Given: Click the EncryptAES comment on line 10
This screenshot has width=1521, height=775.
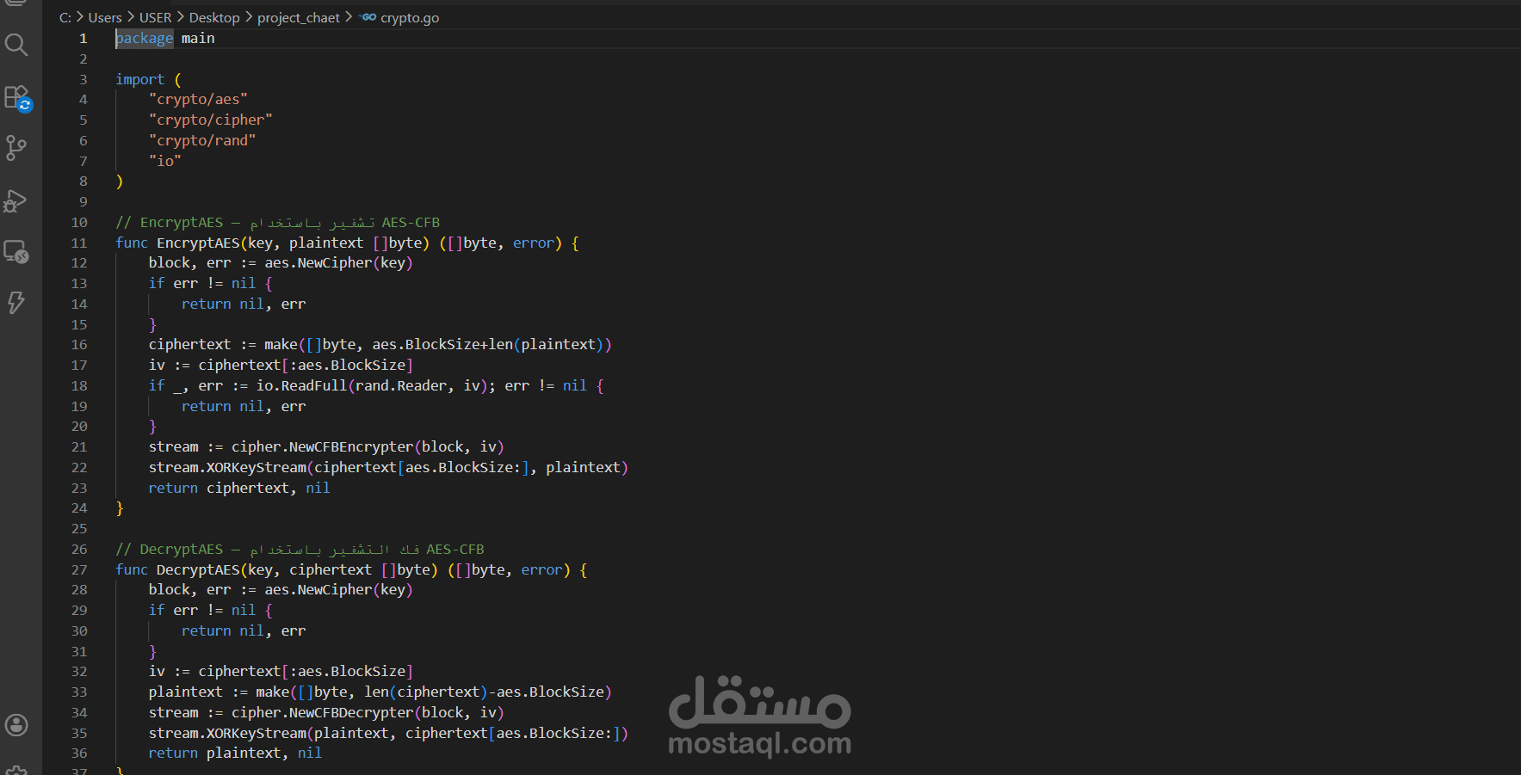Looking at the screenshot, I should coord(277,222).
